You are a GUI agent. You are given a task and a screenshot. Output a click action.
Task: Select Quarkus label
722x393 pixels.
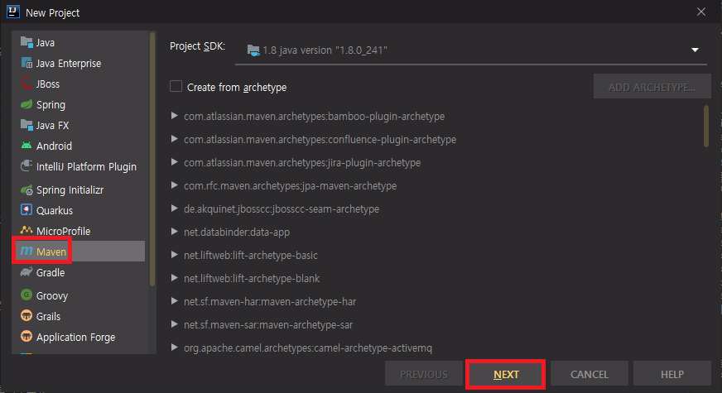pos(55,210)
